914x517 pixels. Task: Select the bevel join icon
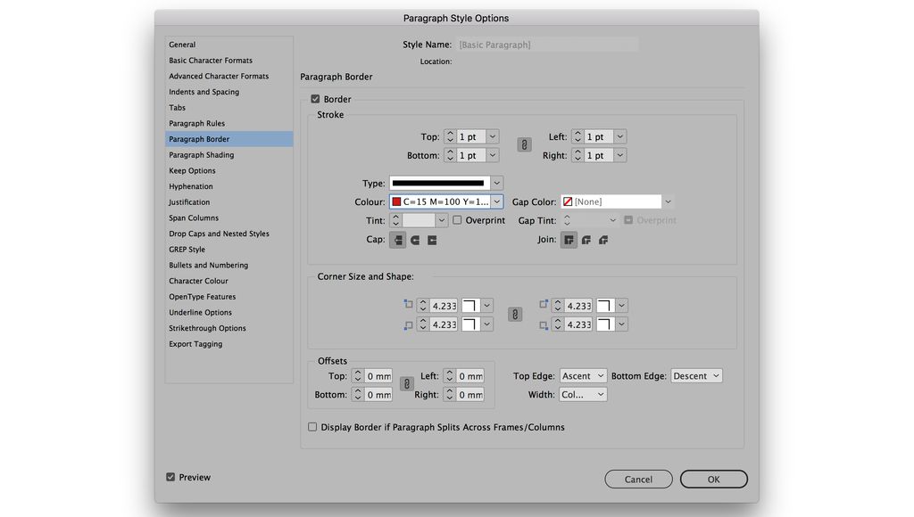602,239
